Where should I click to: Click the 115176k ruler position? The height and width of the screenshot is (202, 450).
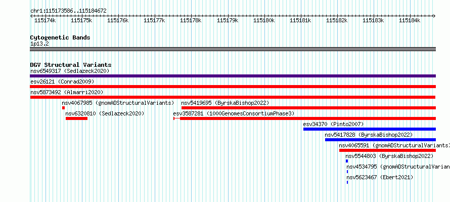coord(118,20)
